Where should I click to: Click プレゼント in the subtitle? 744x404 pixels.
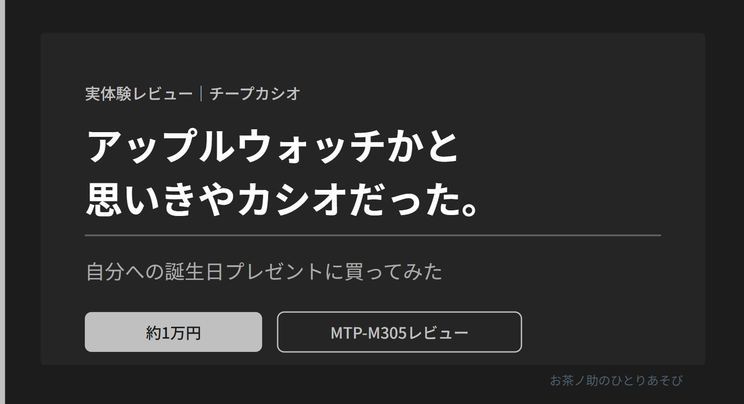(274, 272)
